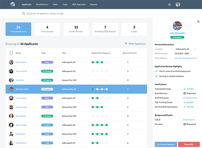Click into the applicant search field

click(x=45, y=14)
